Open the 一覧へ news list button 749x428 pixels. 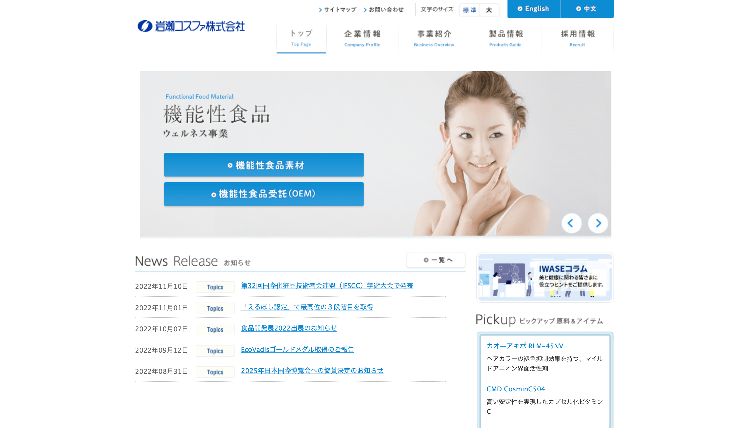click(436, 260)
